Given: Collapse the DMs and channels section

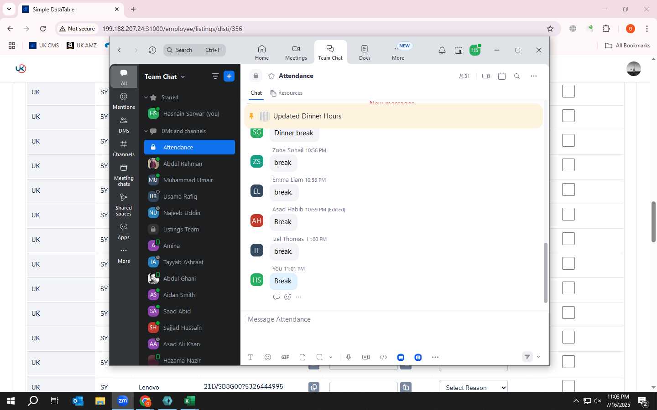Looking at the screenshot, I should pos(146,131).
